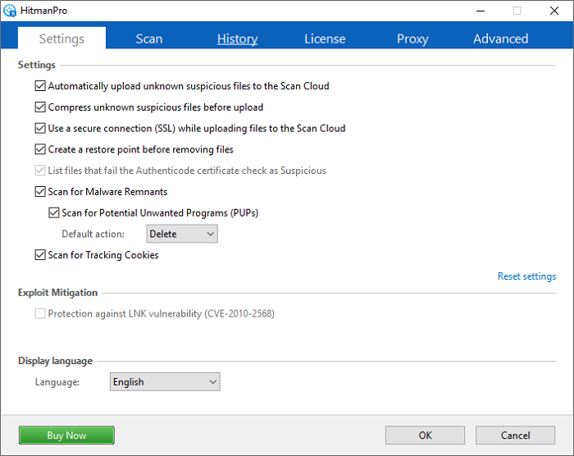Image resolution: width=574 pixels, height=456 pixels.
Task: Select the Settings tab
Action: (61, 38)
